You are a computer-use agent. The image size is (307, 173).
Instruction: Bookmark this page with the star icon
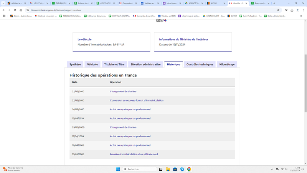pyautogui.click(x=278, y=10)
